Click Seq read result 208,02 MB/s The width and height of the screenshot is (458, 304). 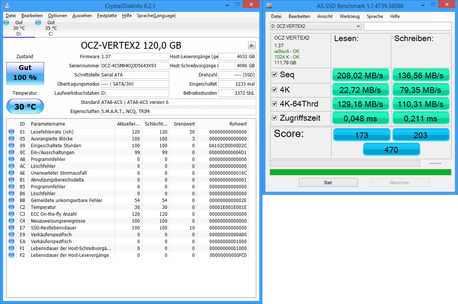tap(361, 75)
